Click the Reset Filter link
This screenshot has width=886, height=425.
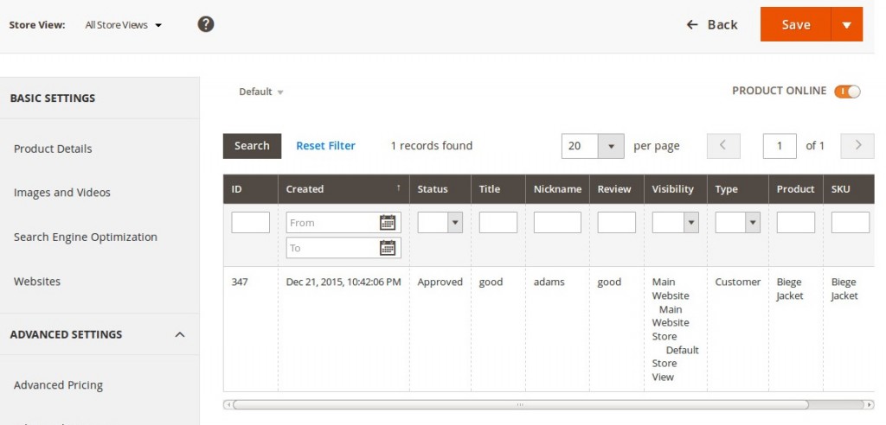pyautogui.click(x=325, y=146)
